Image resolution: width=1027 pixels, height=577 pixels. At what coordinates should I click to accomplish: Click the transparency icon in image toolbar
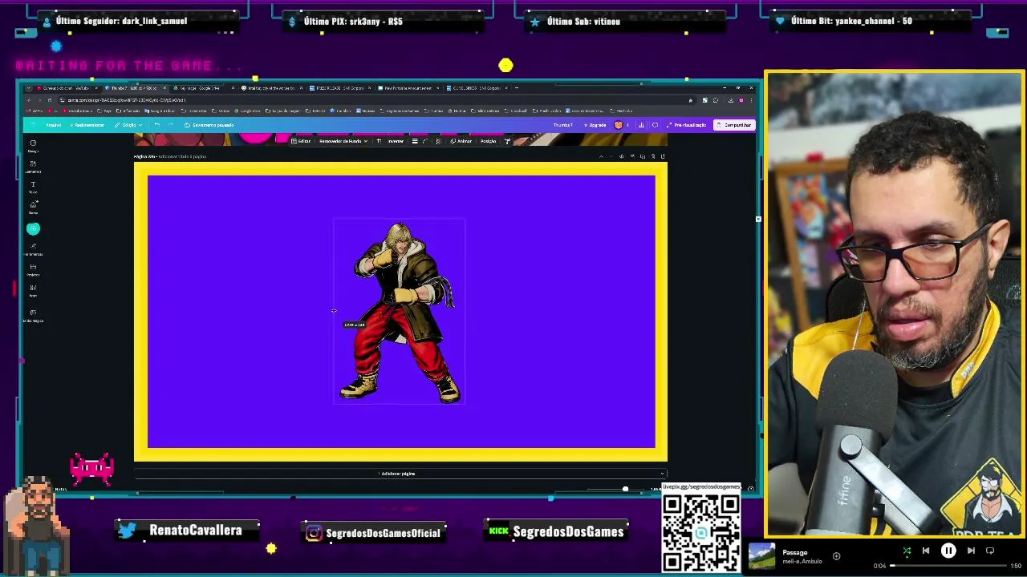pyautogui.click(x=437, y=141)
